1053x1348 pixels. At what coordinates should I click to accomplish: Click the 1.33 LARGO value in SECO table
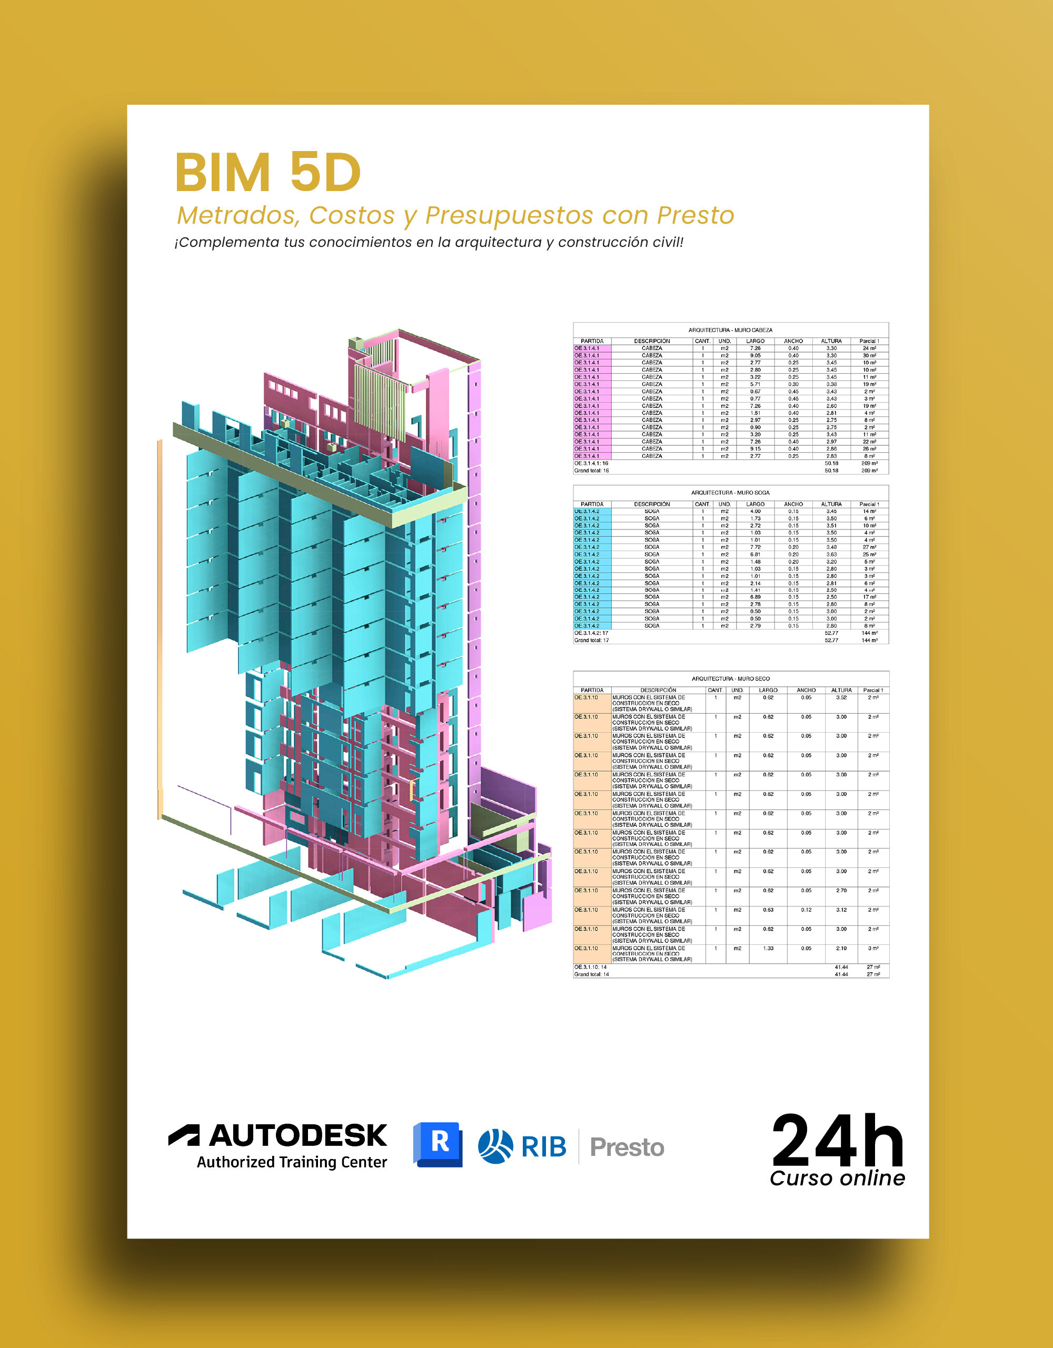click(768, 948)
